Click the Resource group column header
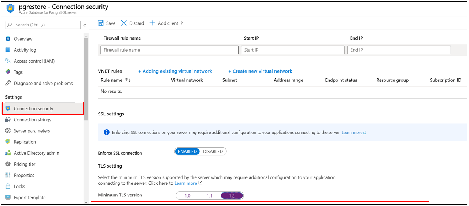This screenshot has height=206, width=469. 392,80
